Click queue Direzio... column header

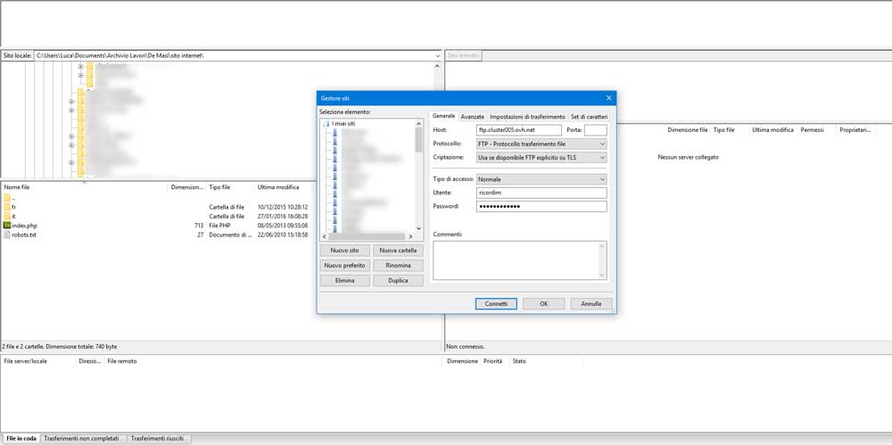[x=89, y=361]
